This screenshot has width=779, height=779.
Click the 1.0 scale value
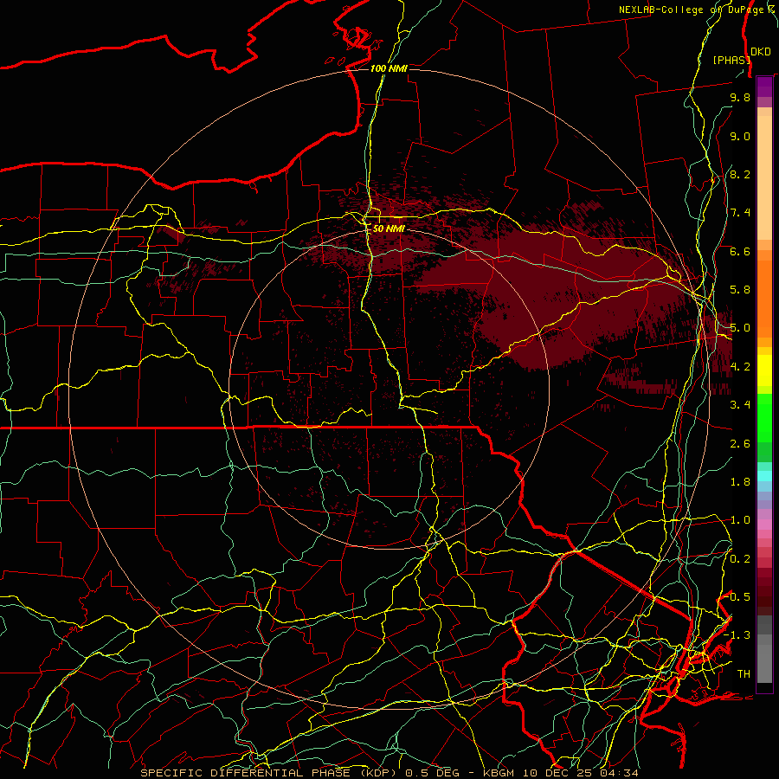(740, 520)
